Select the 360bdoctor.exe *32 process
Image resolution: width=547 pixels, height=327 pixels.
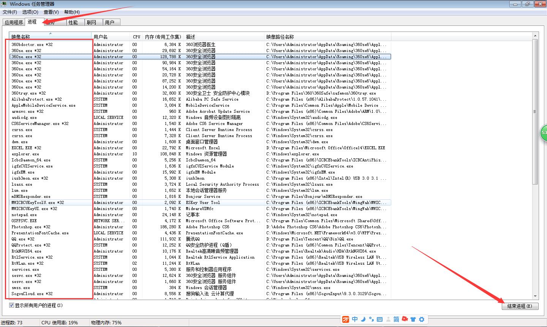click(200, 44)
